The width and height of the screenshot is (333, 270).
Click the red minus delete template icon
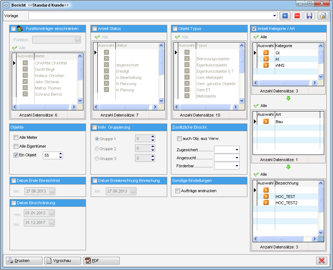(x=297, y=16)
